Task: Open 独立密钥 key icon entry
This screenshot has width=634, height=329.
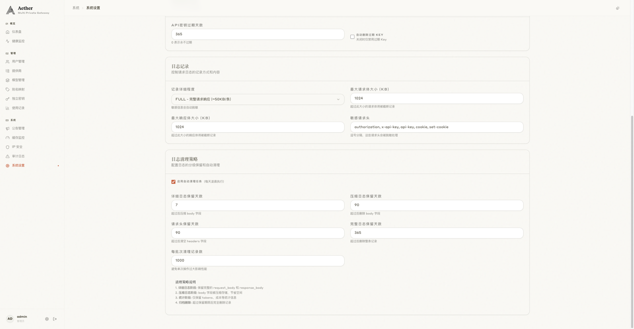Action: pos(18,99)
